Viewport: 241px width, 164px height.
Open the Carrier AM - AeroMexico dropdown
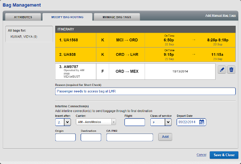96,122
